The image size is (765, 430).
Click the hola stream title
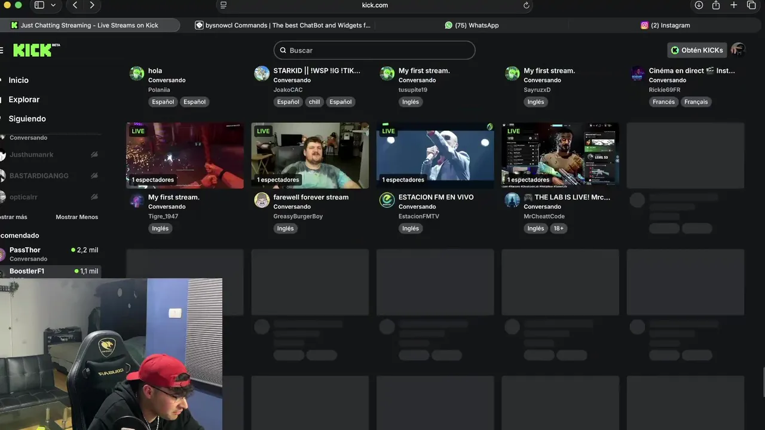click(155, 70)
